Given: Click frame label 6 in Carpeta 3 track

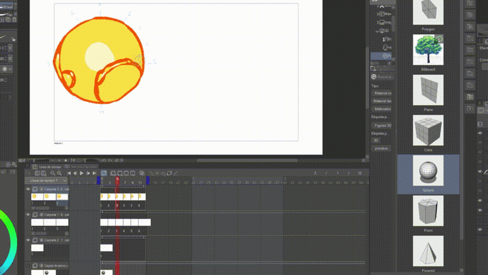Looking at the screenshot, I should coord(139,205).
